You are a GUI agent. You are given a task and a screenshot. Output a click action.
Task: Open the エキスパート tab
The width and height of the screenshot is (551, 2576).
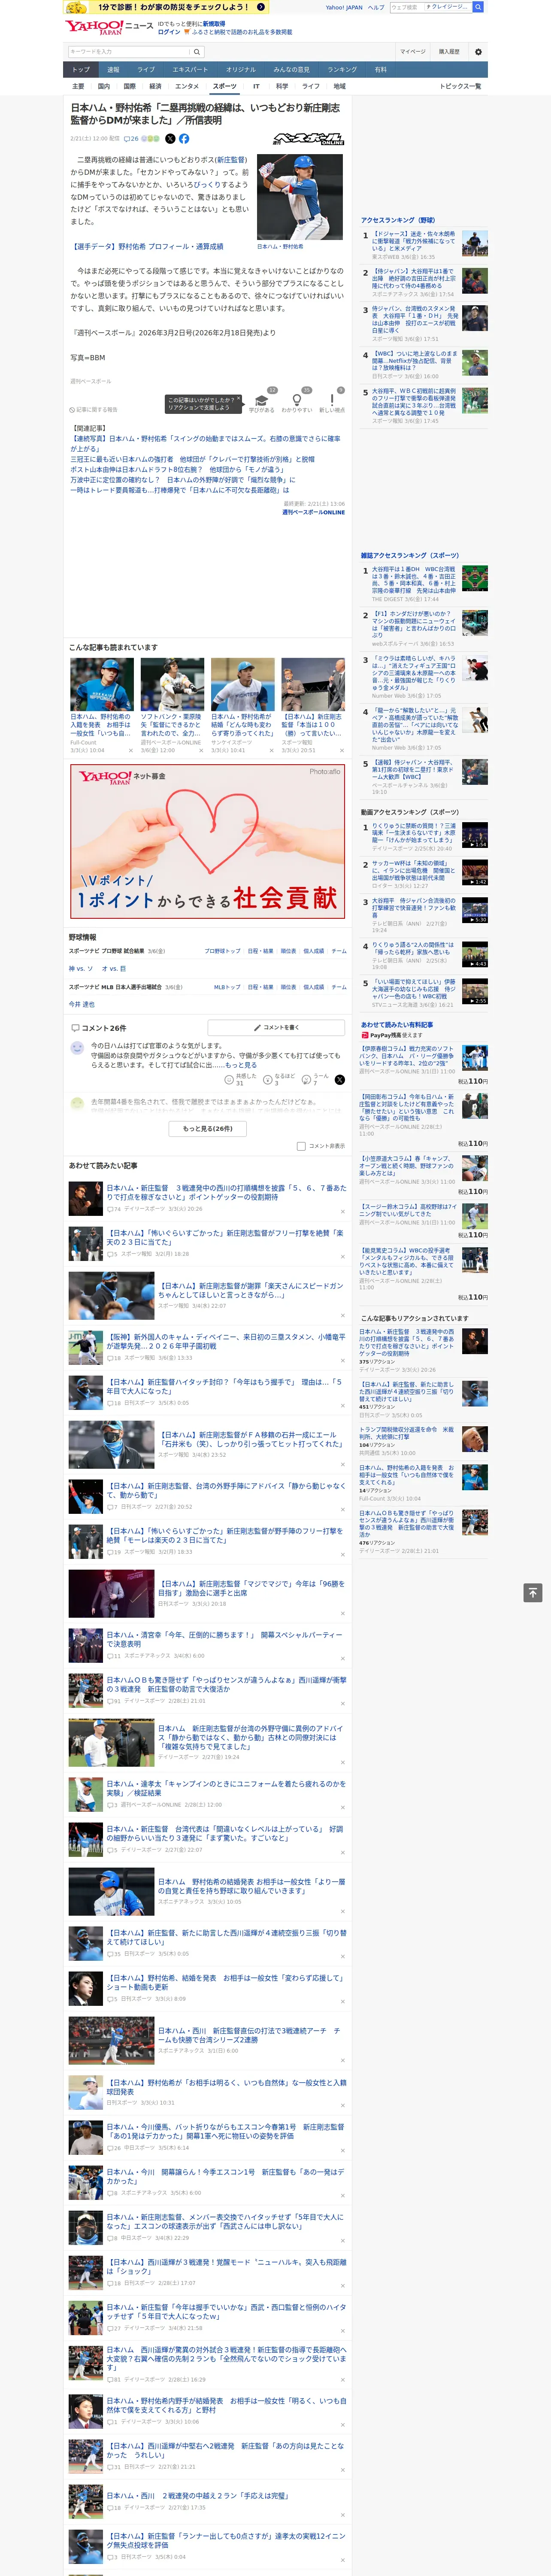(x=190, y=70)
